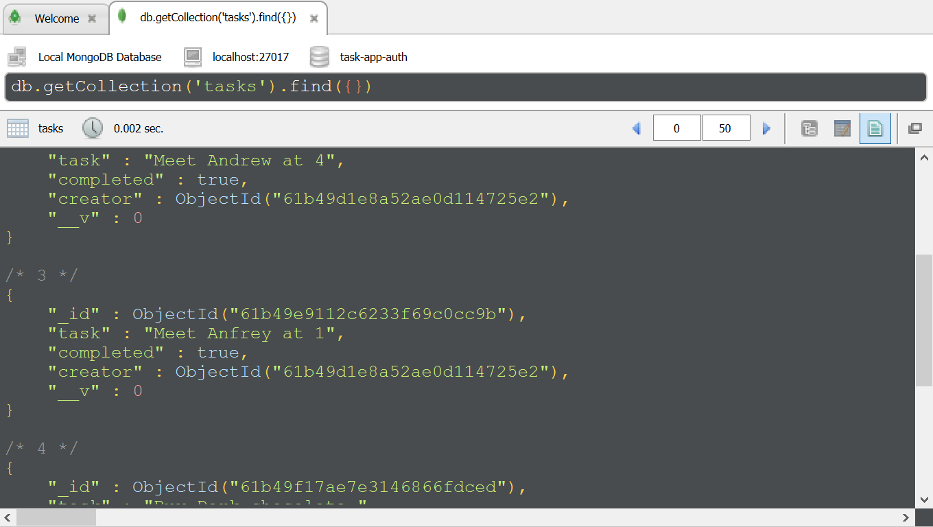This screenshot has height=527, width=933.
Task: Click "completed" line under Meet Anfrey at 1
Action: pos(148,353)
